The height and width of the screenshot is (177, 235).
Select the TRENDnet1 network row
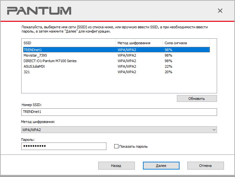tap(117, 50)
